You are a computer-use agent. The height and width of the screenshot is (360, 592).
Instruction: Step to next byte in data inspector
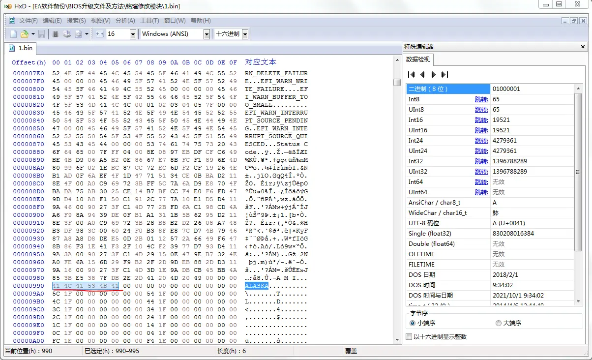click(x=433, y=74)
